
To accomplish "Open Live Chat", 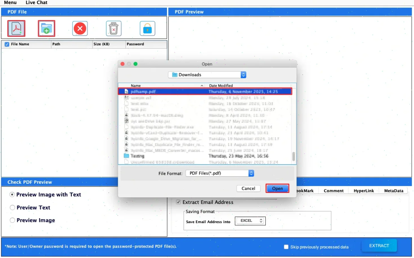I will (36, 3).
